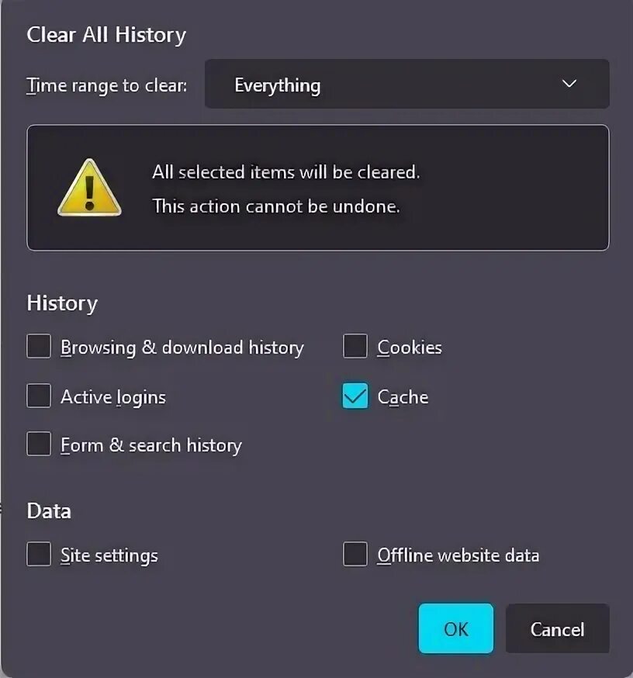Click the "This action cannot be undone" text
This screenshot has height=678, width=633.
(x=275, y=206)
